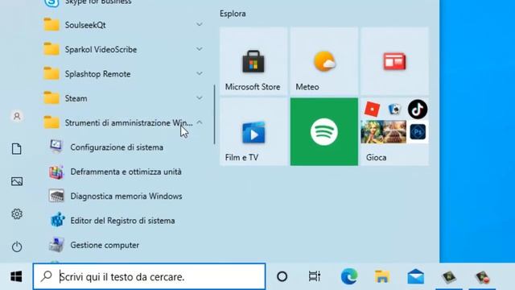Expand the Sparkol VideoScribe folder chevron
Viewport: 515px width, 290px height.
pyautogui.click(x=200, y=49)
